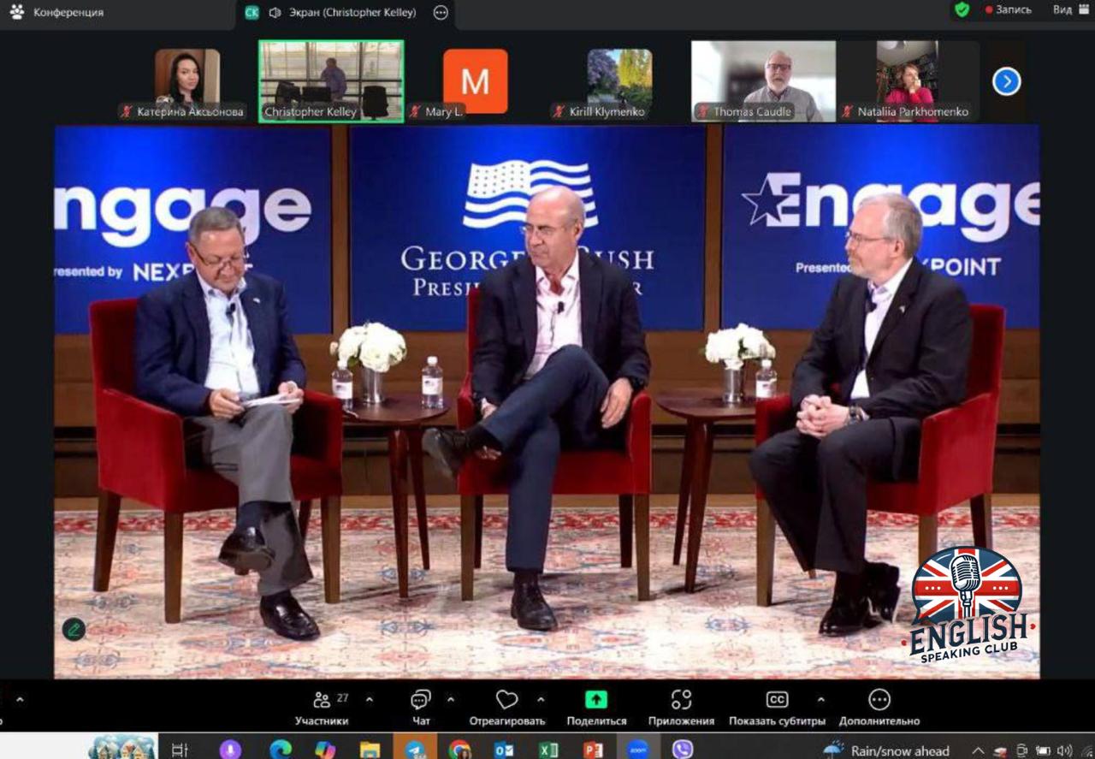Click the green Поделиться share screen icon
This screenshot has width=1095, height=759.
[595, 700]
